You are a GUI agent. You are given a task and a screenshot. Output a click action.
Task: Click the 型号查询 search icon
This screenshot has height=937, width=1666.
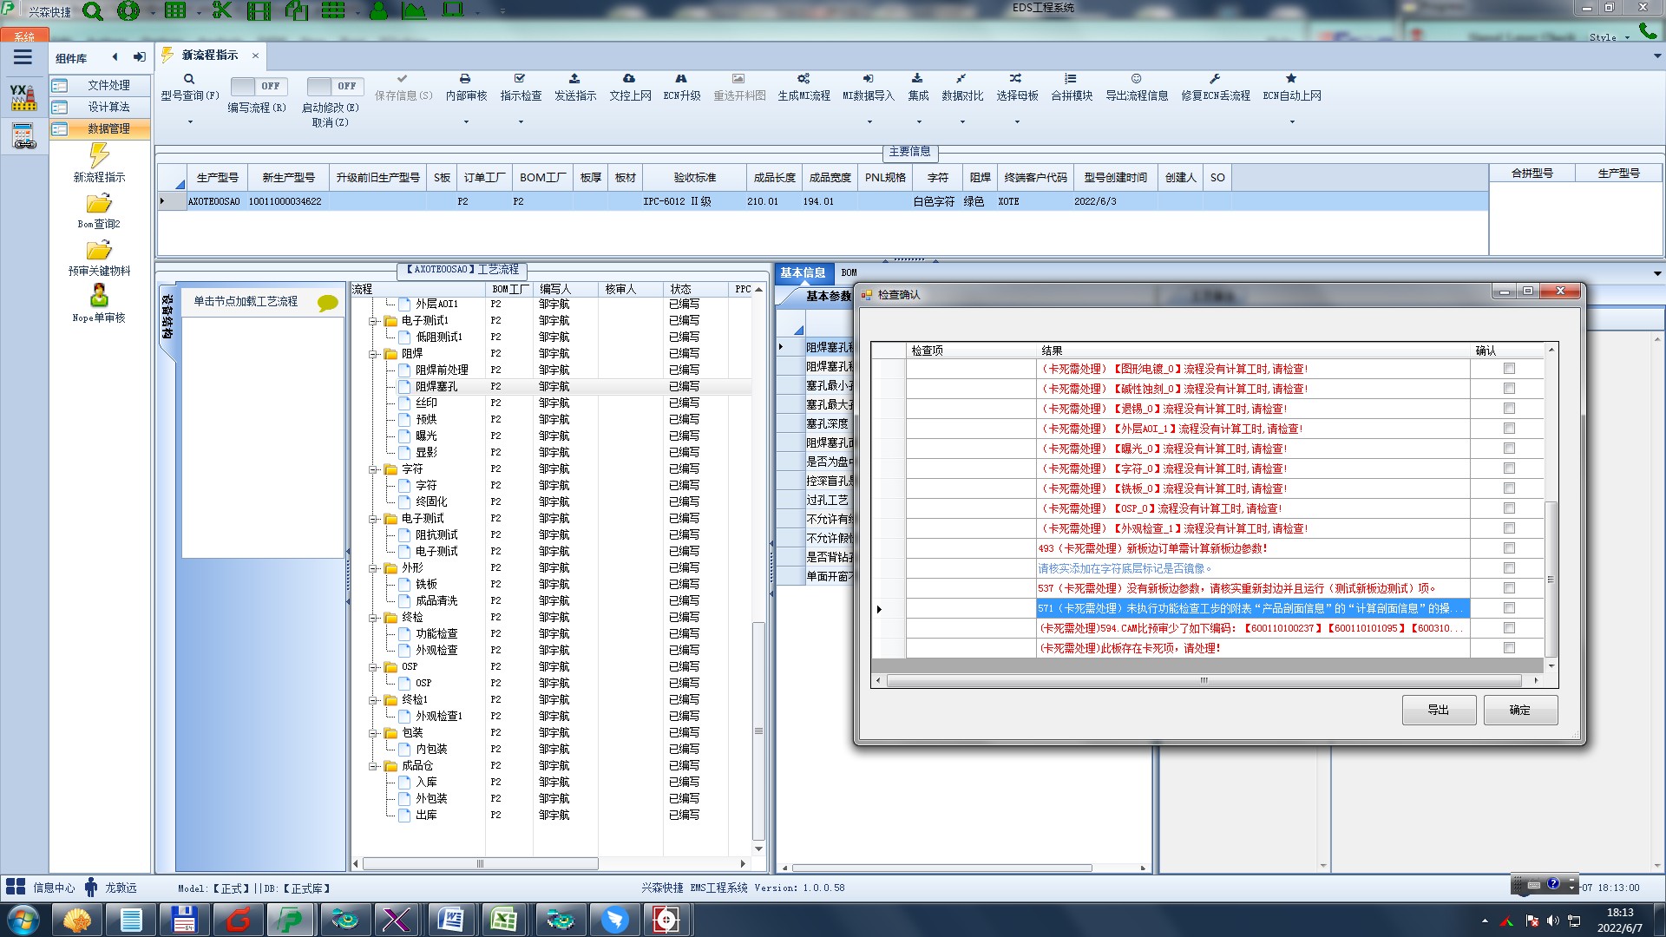[x=189, y=79]
